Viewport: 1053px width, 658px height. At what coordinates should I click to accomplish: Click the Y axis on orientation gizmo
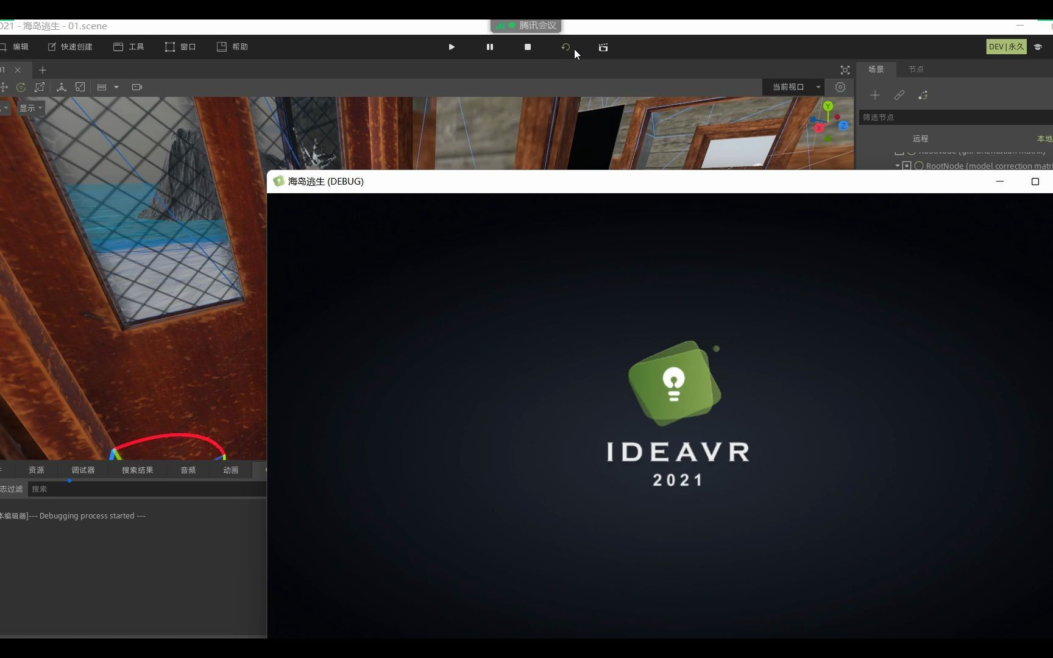[828, 107]
